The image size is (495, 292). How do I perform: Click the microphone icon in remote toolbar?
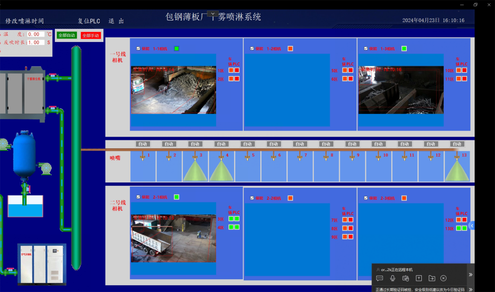pyautogui.click(x=392, y=278)
